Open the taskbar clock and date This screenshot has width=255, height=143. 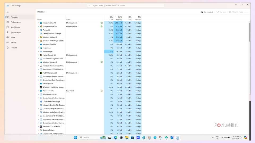pyautogui.click(x=236, y=137)
